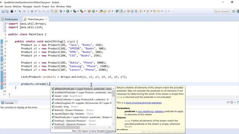Choose the distinct() proposal
239x134 pixels.
click(x=82, y=110)
